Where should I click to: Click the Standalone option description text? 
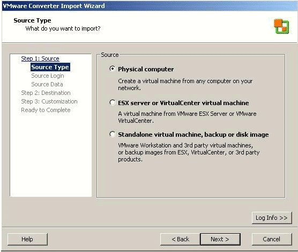click(x=189, y=152)
